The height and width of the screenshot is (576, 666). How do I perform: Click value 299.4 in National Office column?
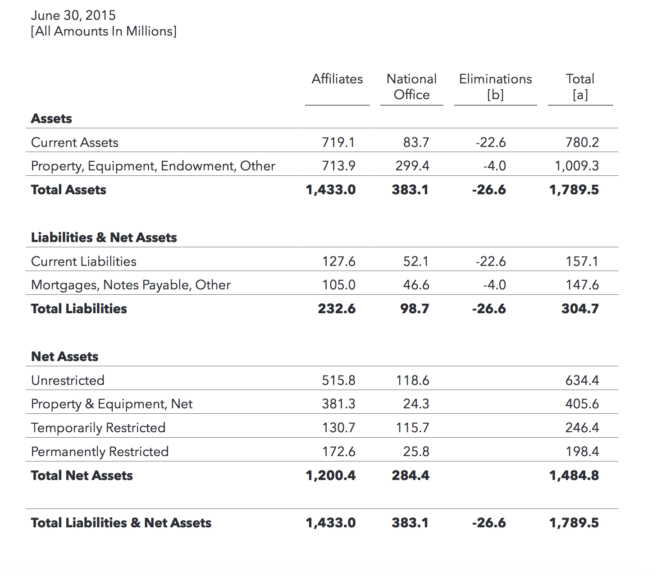click(x=412, y=166)
